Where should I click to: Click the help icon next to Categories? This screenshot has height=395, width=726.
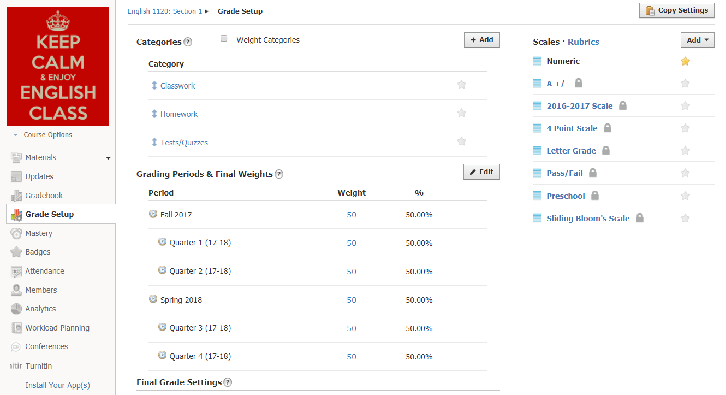[188, 42]
